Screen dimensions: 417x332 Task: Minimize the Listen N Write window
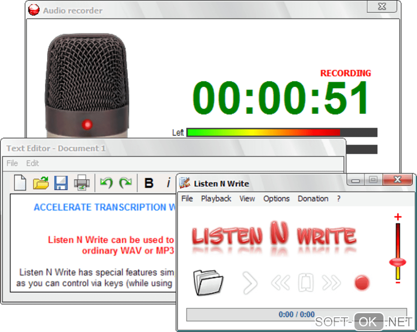[355, 181]
